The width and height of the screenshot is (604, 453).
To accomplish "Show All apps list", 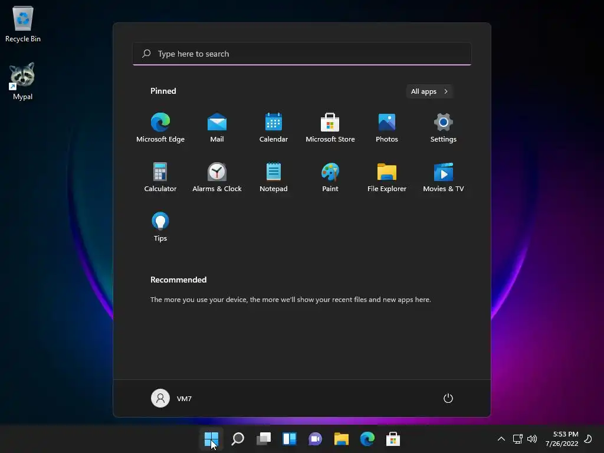I will pos(429,91).
